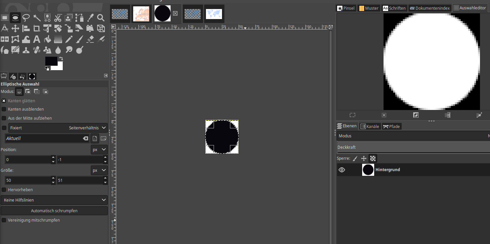Select the Color Picker eyedropper tool
490x244 pixels.
[x=90, y=18]
